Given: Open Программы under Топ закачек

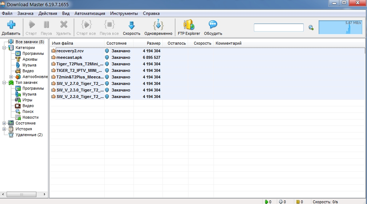Looking at the screenshot, I should pyautogui.click(x=33, y=88).
